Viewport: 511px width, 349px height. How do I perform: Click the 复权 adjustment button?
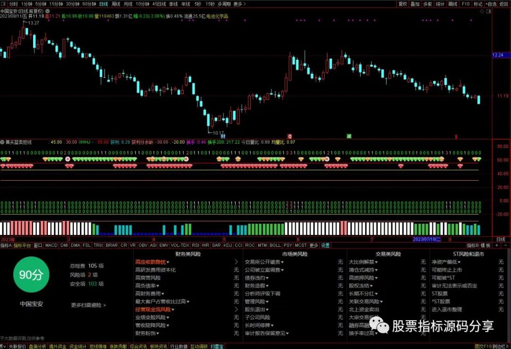point(403,4)
